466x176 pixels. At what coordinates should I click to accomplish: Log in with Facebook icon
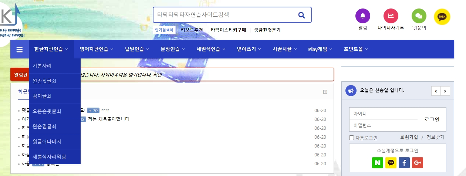[x=404, y=163]
